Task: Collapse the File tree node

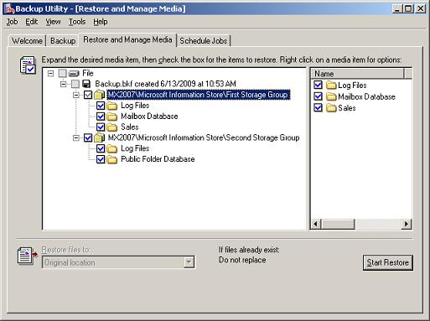Action: point(50,74)
